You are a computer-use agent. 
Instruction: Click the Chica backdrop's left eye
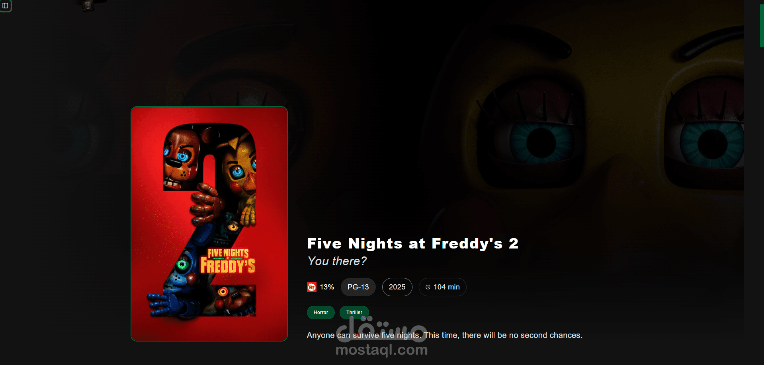[x=541, y=142]
